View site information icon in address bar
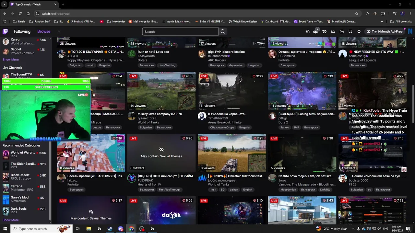Viewport: 415px width, 233px height. click(37, 14)
